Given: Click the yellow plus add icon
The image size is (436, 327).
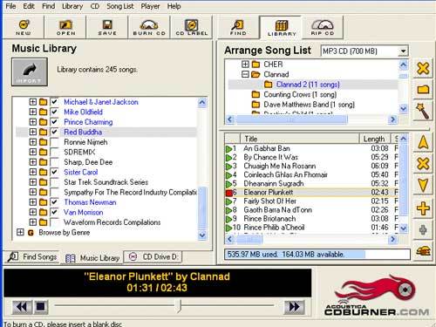Looking at the screenshot, I should (423, 208).
